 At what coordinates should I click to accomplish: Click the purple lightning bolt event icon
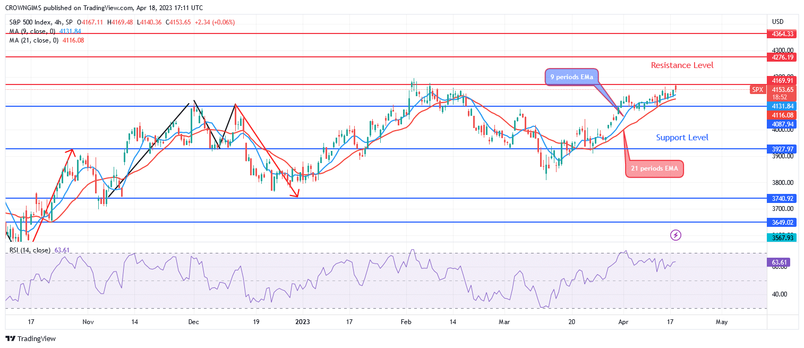point(675,235)
